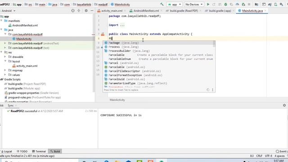Viewport: 288px width, 162px height.
Task: Click Attach Debugger to Android Process icon
Action: pos(243,4)
